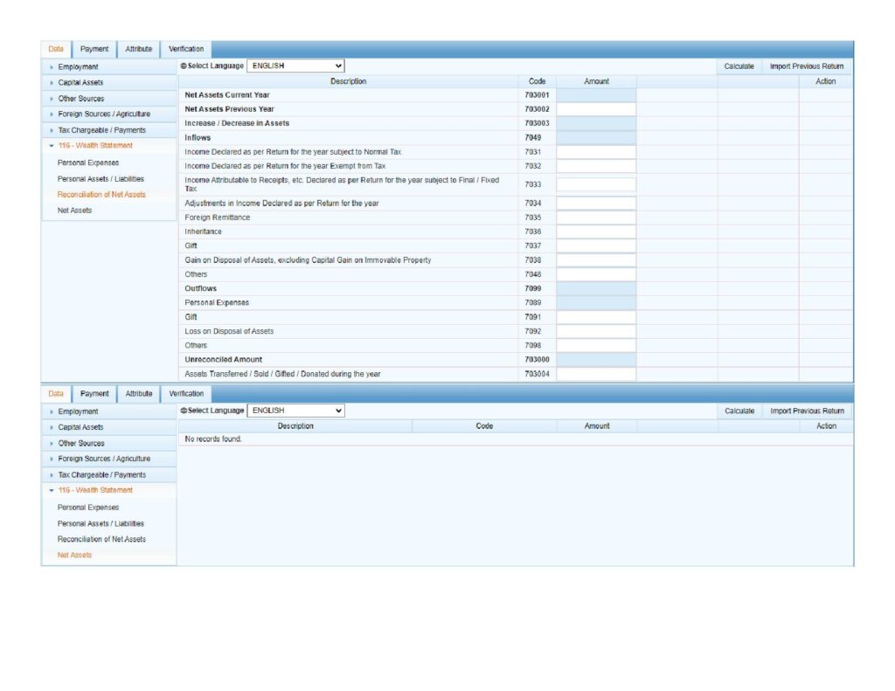The image size is (895, 691).
Task: Open Personal Assets / Liabilities in lower sidebar
Action: point(101,523)
